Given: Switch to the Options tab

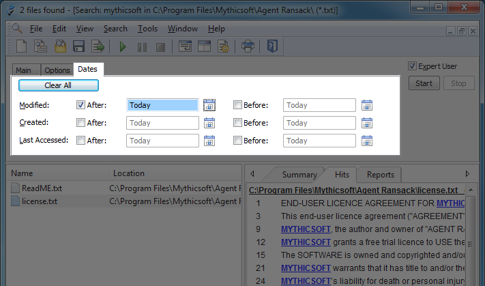Looking at the screenshot, I should tap(57, 70).
